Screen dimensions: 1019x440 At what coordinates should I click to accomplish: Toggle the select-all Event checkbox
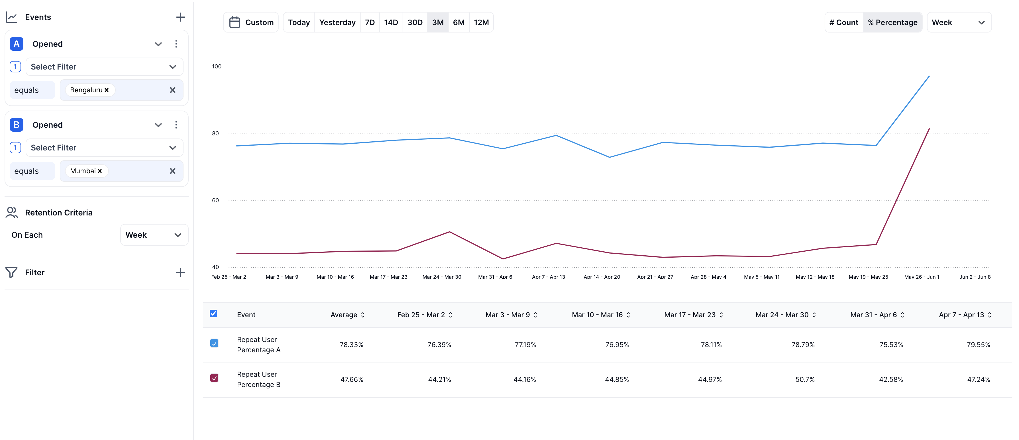(214, 314)
